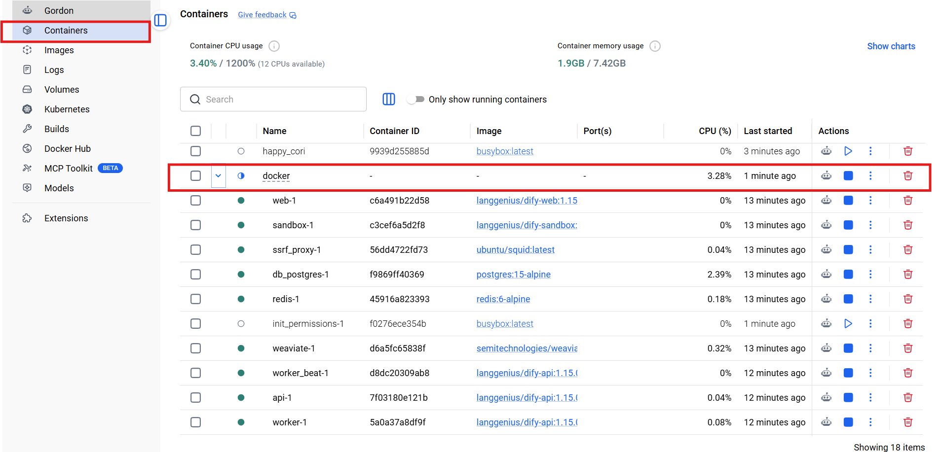Image resolution: width=941 pixels, height=452 pixels.
Task: Open the Logs section
Action: [81, 70]
